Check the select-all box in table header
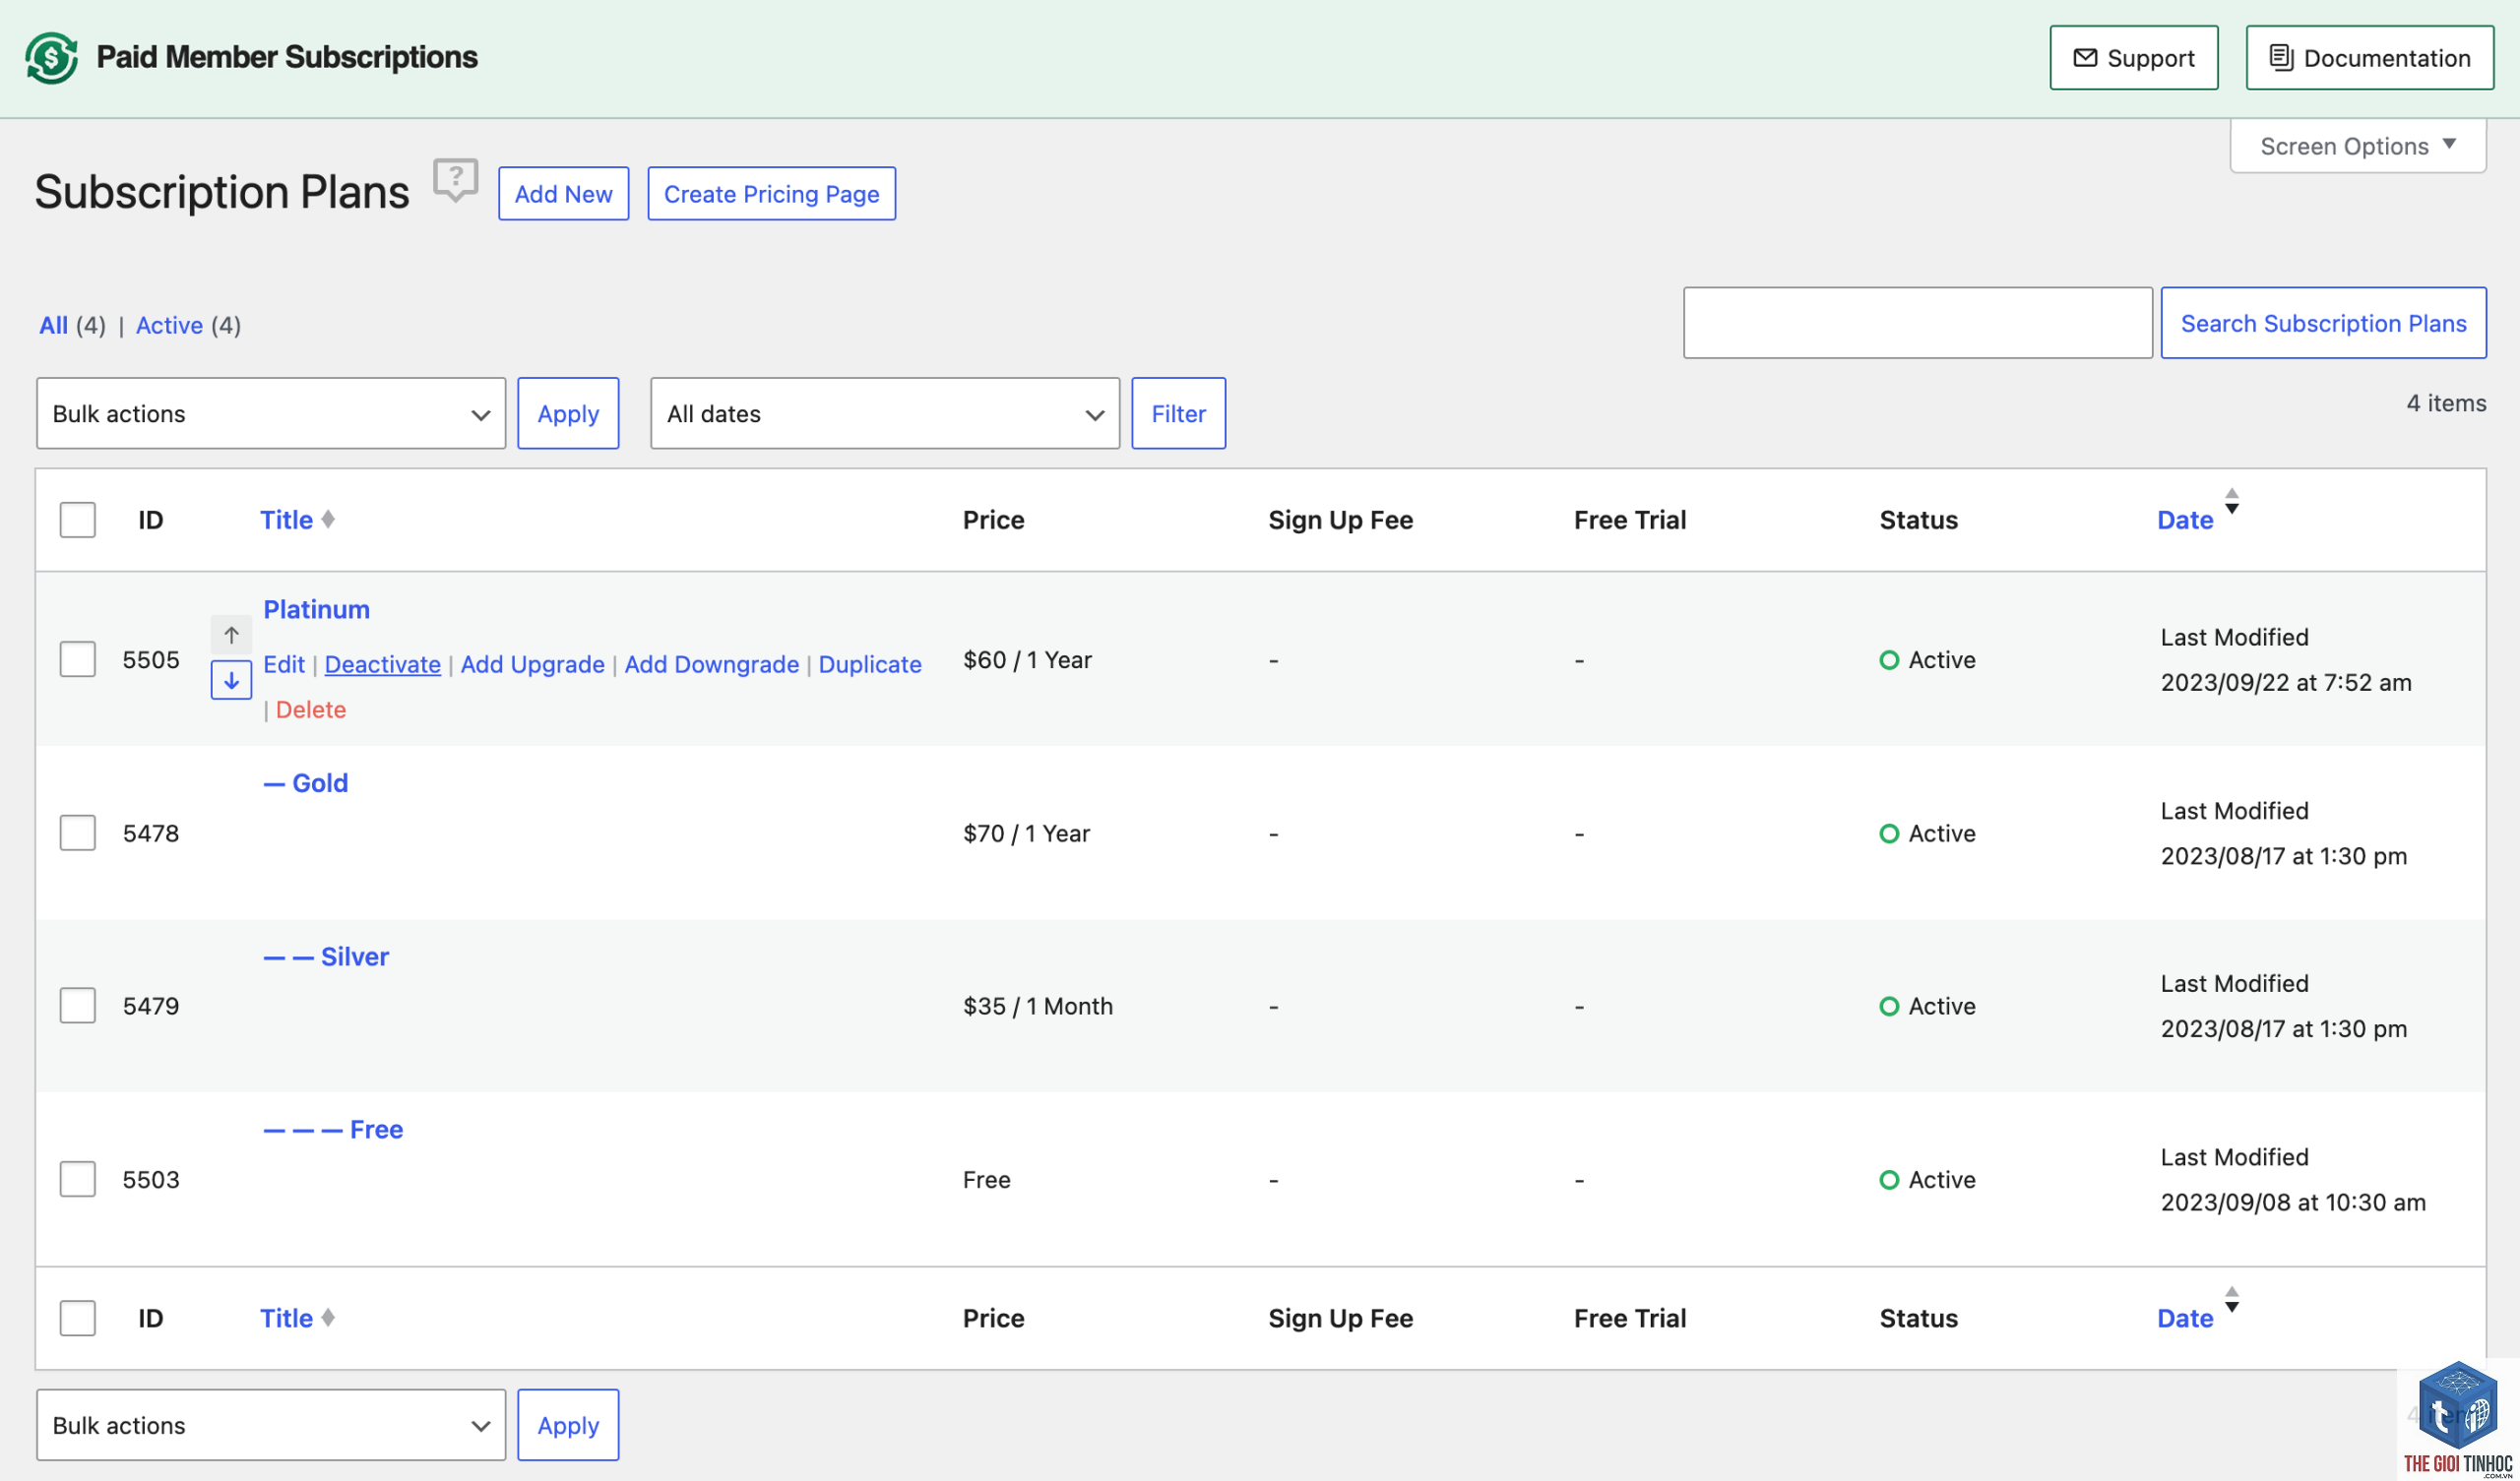Image resolution: width=2520 pixels, height=1481 pixels. (x=77, y=519)
